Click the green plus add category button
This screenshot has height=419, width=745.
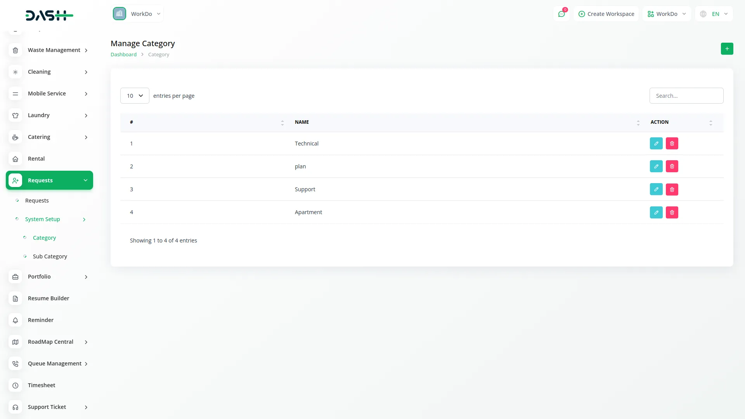click(x=727, y=49)
